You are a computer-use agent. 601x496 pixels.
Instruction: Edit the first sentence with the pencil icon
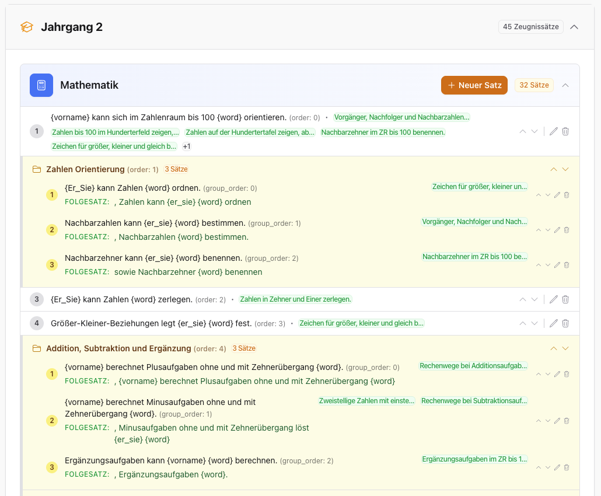pyautogui.click(x=553, y=131)
